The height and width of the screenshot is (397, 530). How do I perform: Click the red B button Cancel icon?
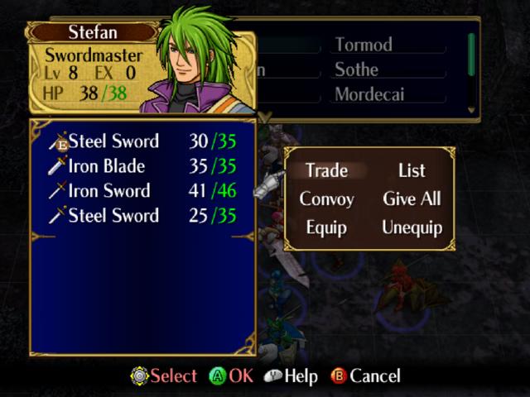(339, 375)
